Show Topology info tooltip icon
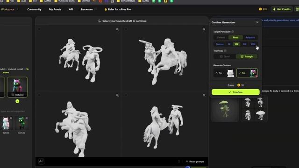 tap(225, 51)
